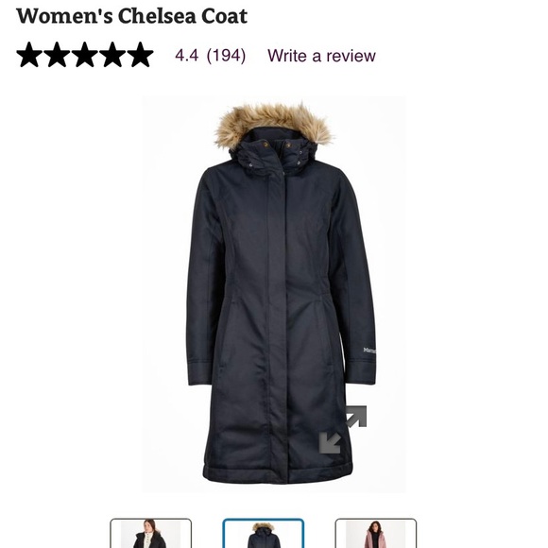
Task: Click the first rating star
Action: click(x=29, y=55)
